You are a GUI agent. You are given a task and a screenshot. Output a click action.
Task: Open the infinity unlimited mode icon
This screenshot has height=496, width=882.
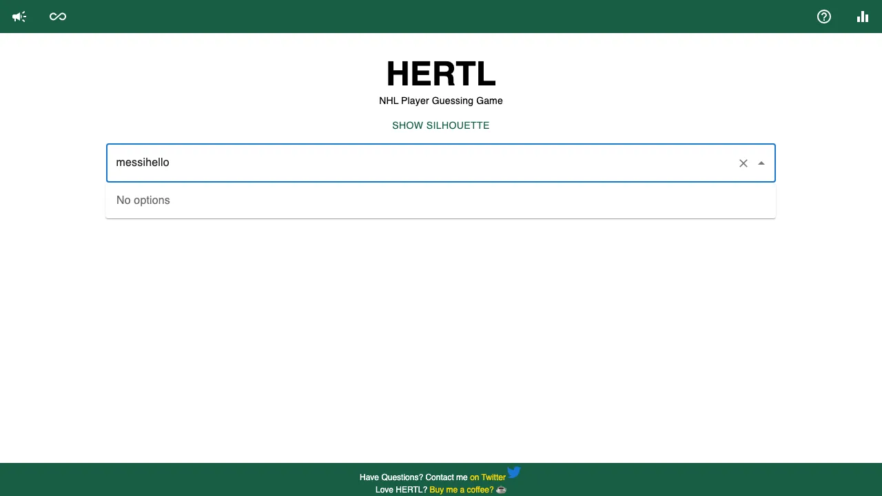[x=58, y=17]
